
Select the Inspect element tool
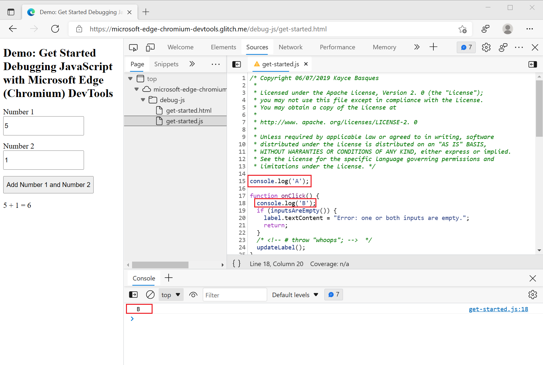pyautogui.click(x=133, y=47)
